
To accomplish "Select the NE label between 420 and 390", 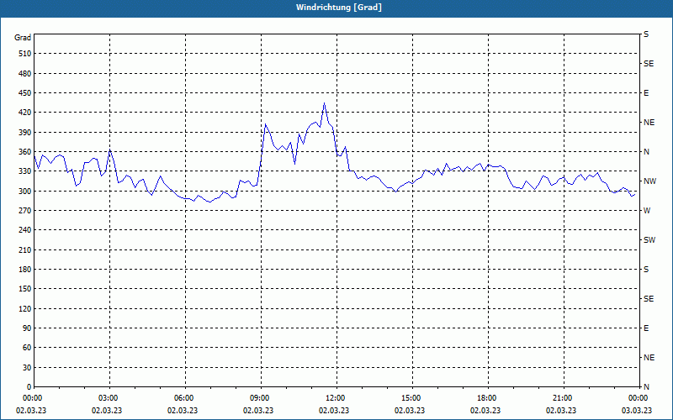I will coord(649,123).
